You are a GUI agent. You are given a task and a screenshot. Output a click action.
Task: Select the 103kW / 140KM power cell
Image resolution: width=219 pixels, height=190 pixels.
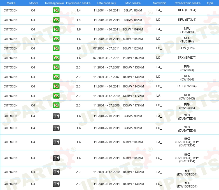tap(133, 86)
